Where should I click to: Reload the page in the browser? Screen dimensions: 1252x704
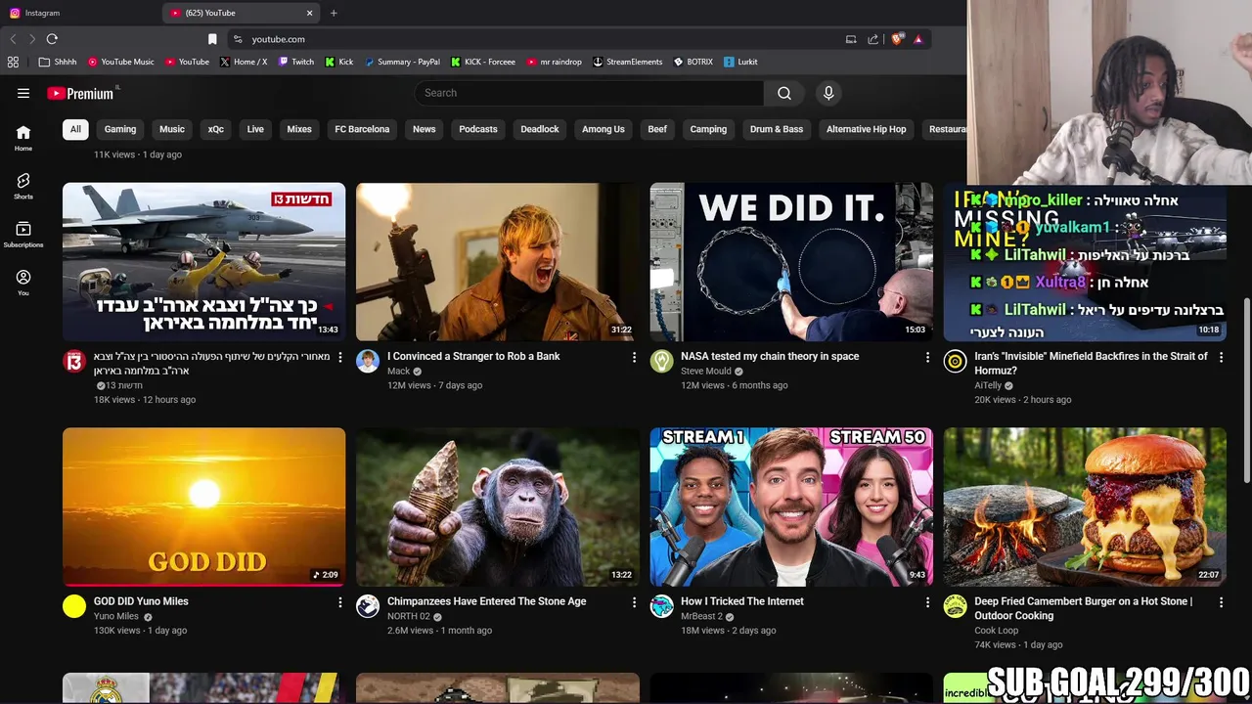coord(52,39)
